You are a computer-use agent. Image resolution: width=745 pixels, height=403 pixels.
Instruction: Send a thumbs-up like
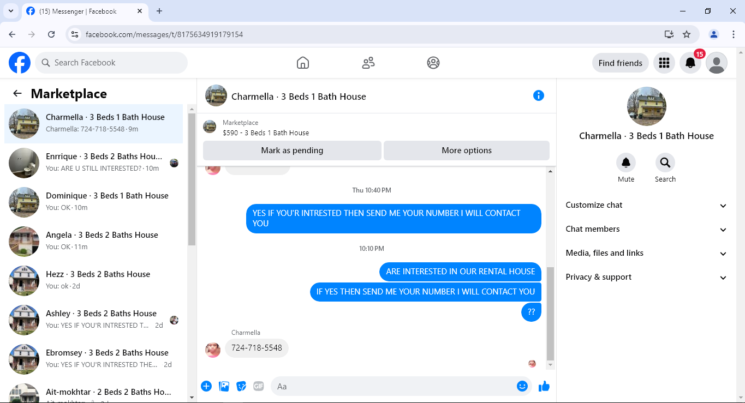click(x=544, y=386)
